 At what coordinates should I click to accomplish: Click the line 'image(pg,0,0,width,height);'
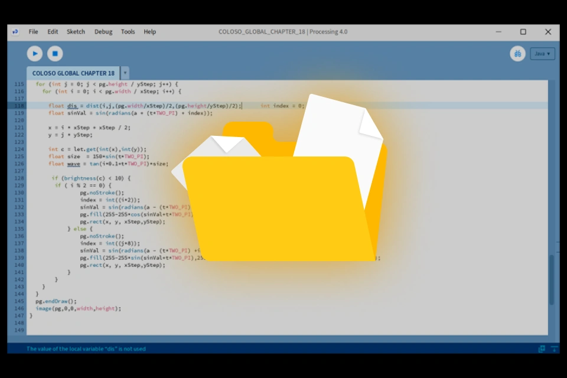tap(78, 308)
